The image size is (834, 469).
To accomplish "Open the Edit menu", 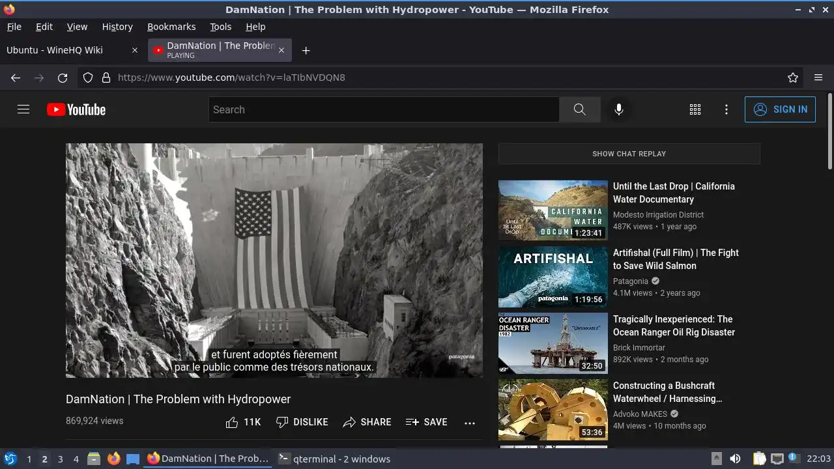I will pyautogui.click(x=44, y=27).
